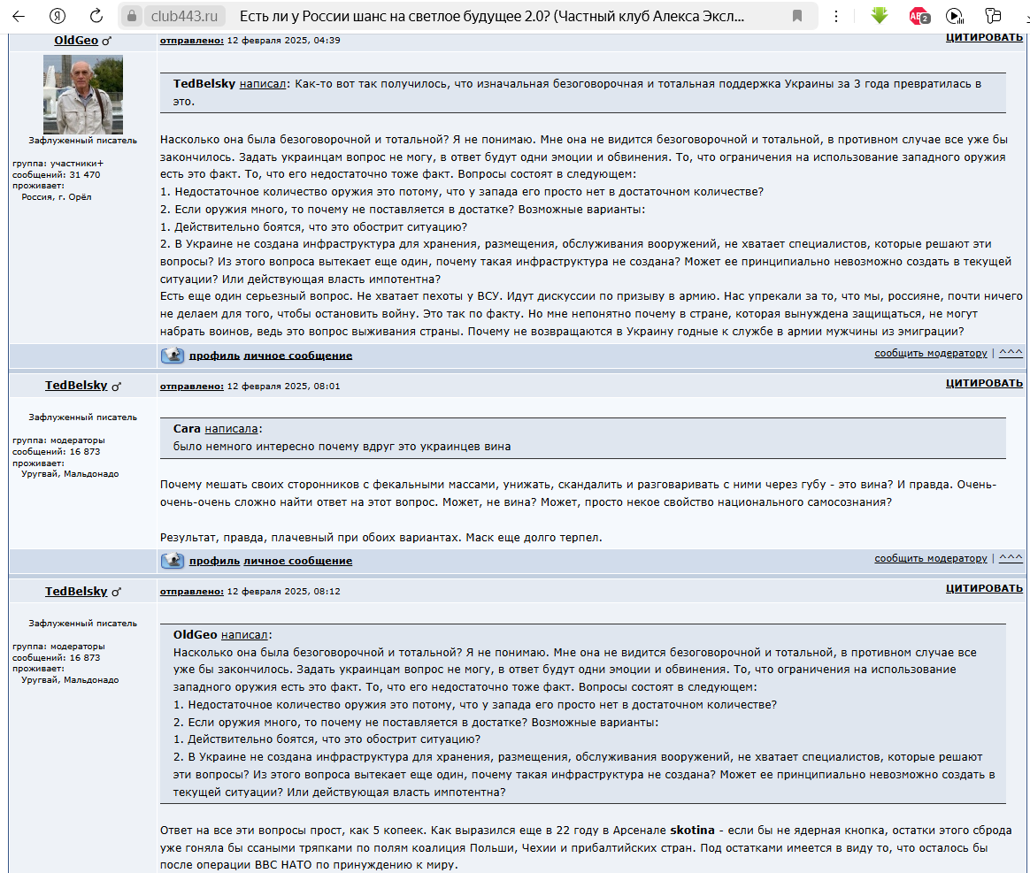Click отправлено link on the 08:01 post

pyautogui.click(x=192, y=386)
